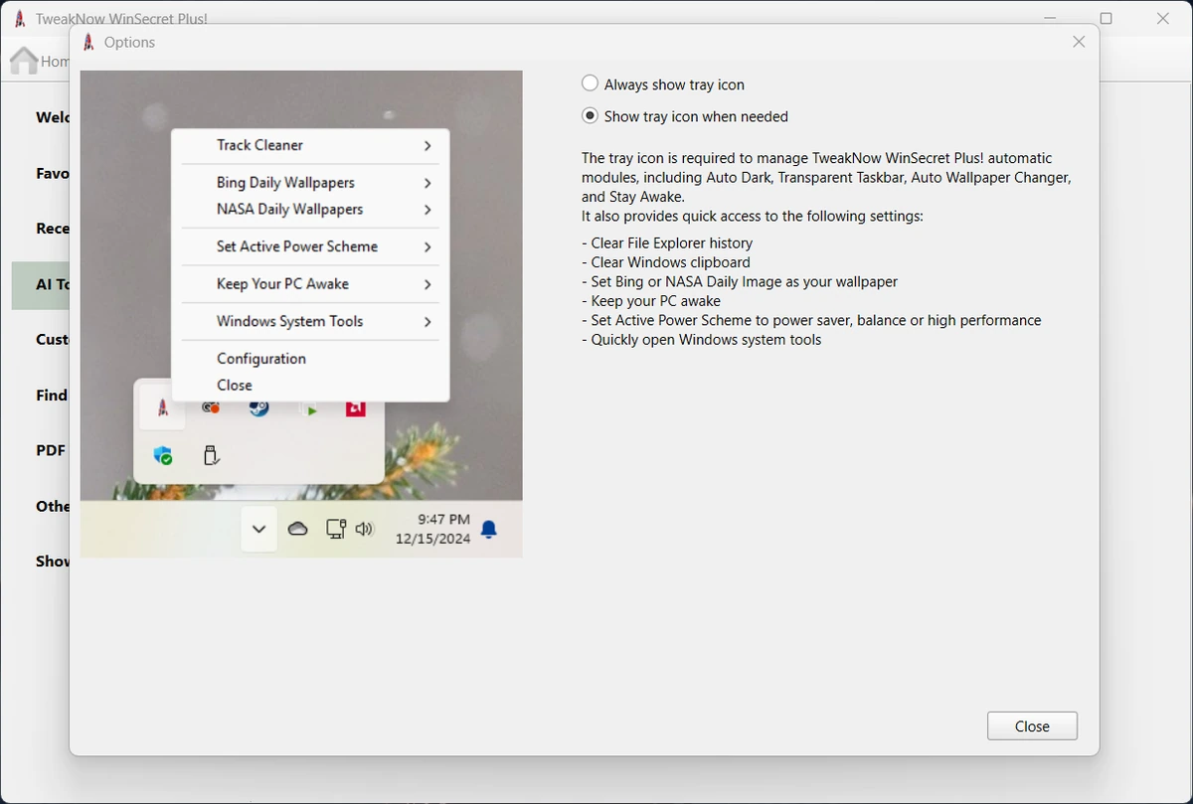Click the Steam icon in preview tray

tap(258, 407)
